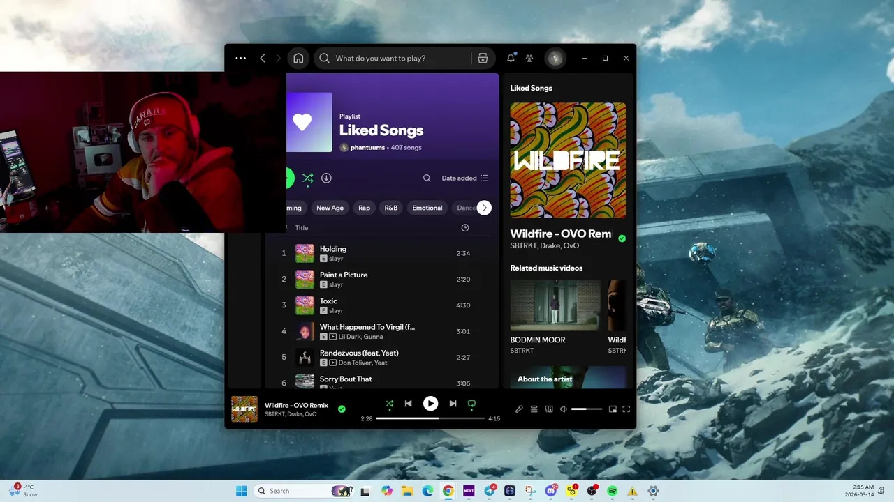The width and height of the screenshot is (894, 502).
Task: Click the Wildfire album art in side panel
Action: 568,160
